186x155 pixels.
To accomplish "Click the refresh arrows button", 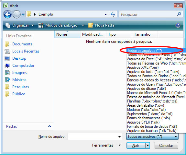I will 113,14.
